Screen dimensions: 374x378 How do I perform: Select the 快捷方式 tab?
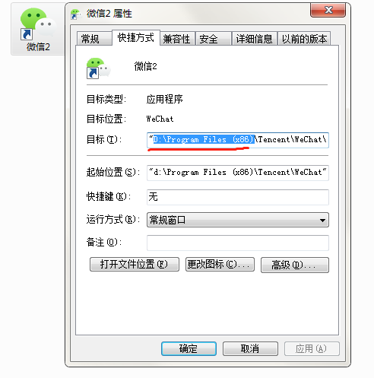136,38
